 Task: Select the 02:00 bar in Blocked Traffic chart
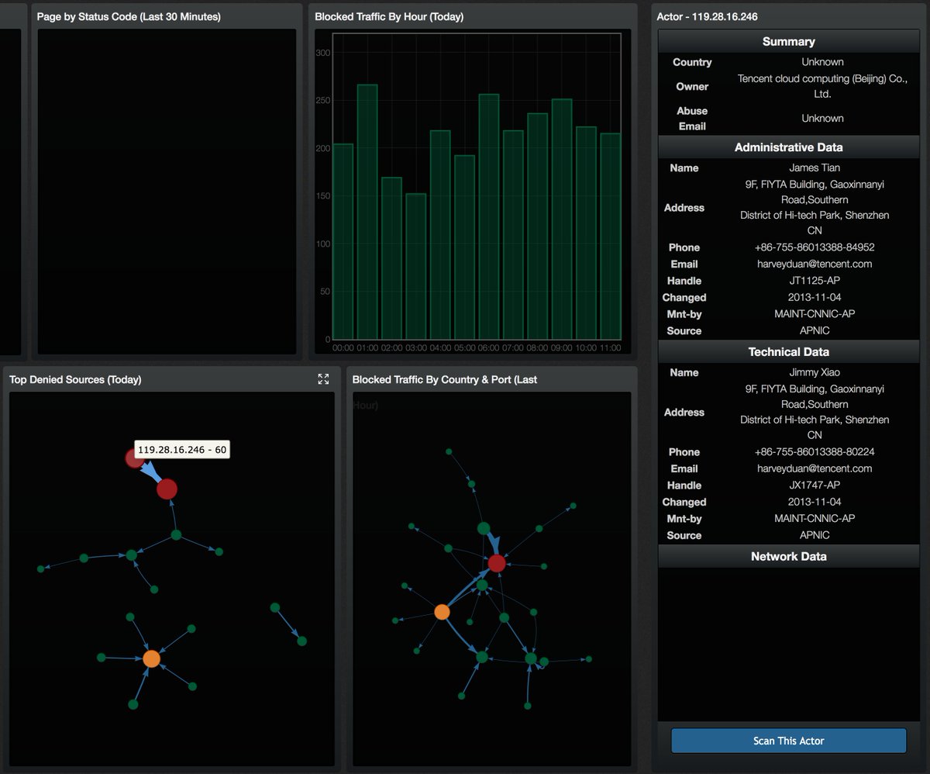coord(391,258)
